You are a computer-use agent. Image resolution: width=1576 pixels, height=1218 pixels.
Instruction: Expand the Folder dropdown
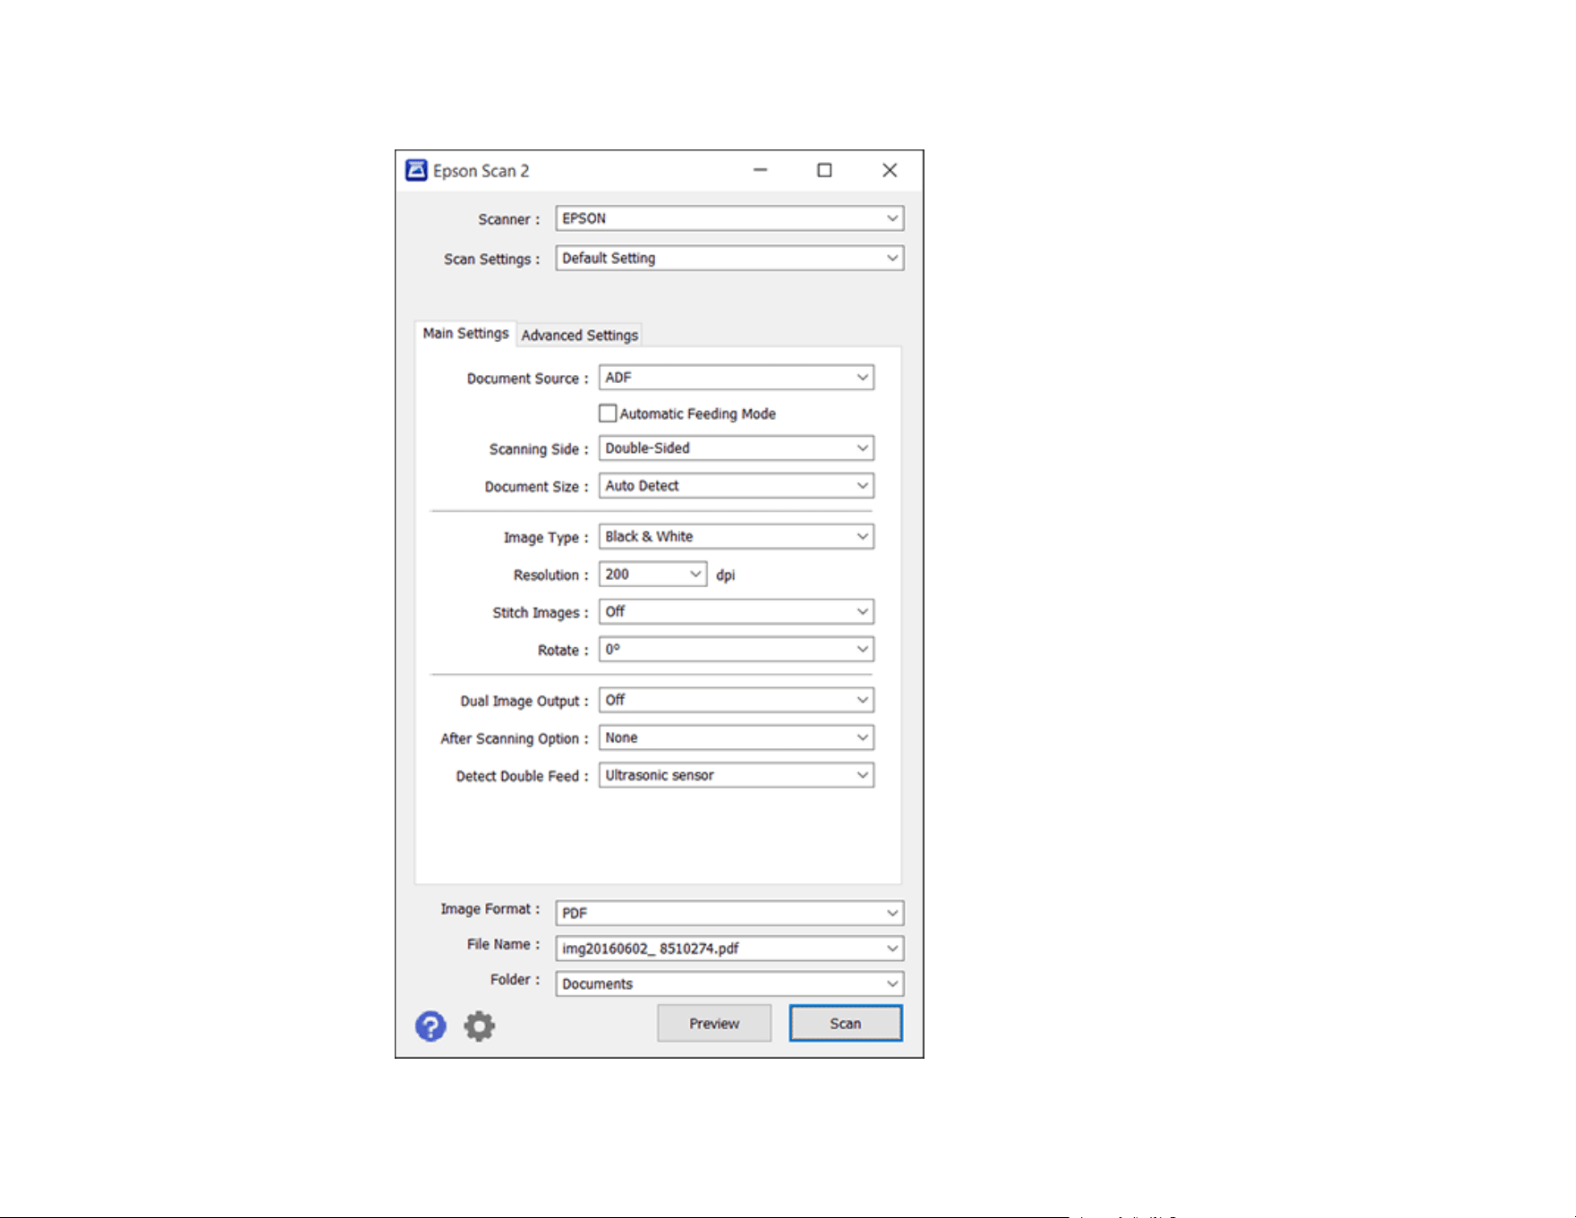pyautogui.click(x=729, y=984)
